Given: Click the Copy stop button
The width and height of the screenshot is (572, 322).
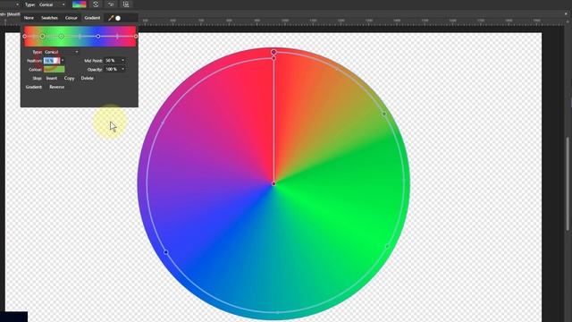Looking at the screenshot, I should [x=69, y=78].
